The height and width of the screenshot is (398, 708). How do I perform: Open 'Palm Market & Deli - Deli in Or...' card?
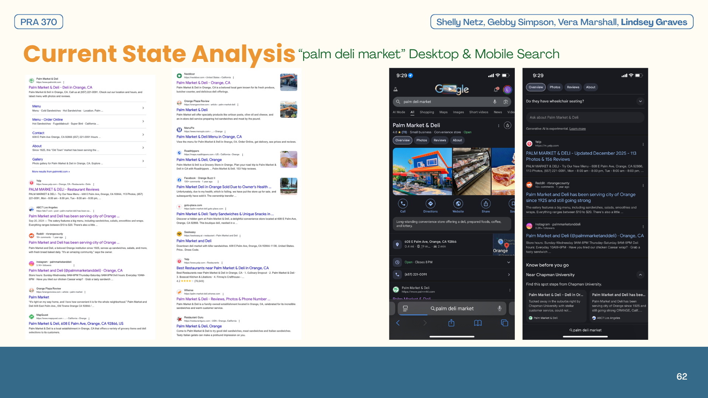[x=556, y=306]
